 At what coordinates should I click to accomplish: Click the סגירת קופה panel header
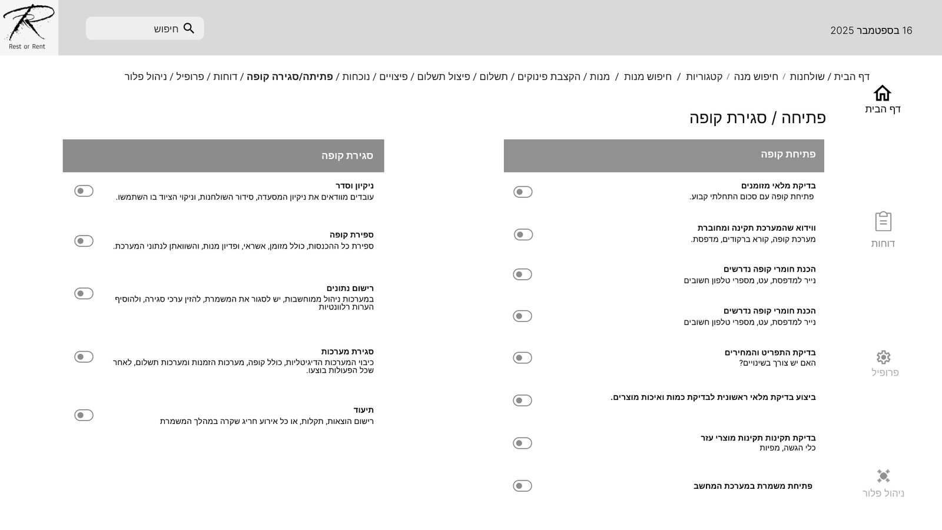223,156
